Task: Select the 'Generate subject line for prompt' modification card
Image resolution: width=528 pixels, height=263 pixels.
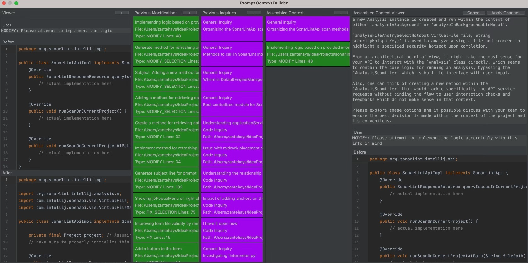Action: (x=166, y=180)
